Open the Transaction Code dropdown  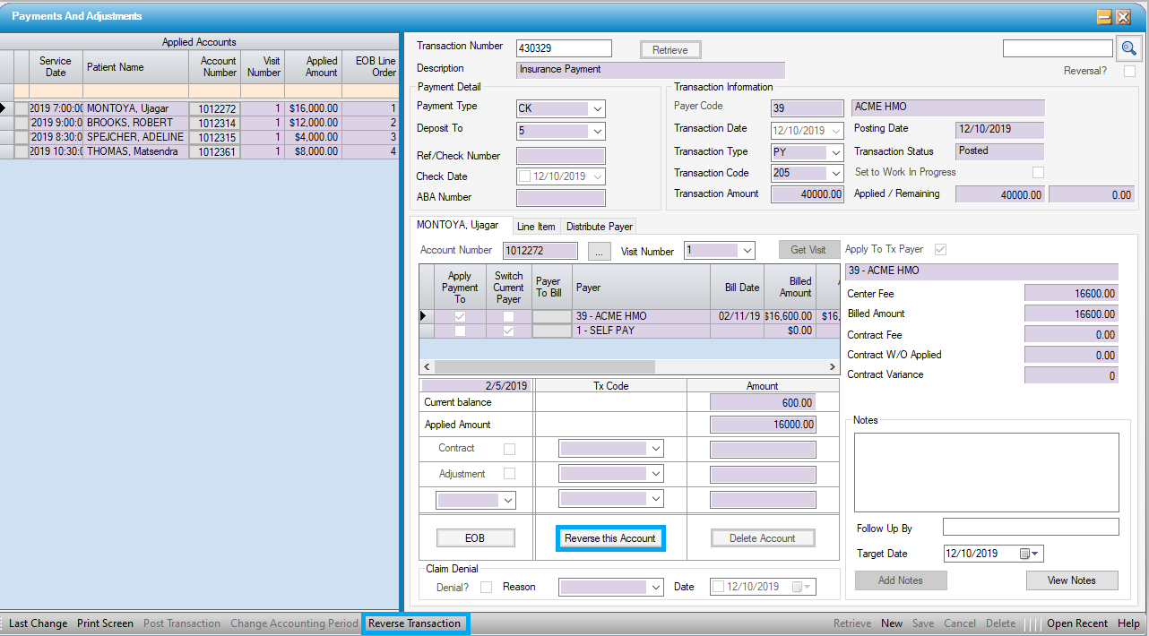(x=835, y=174)
